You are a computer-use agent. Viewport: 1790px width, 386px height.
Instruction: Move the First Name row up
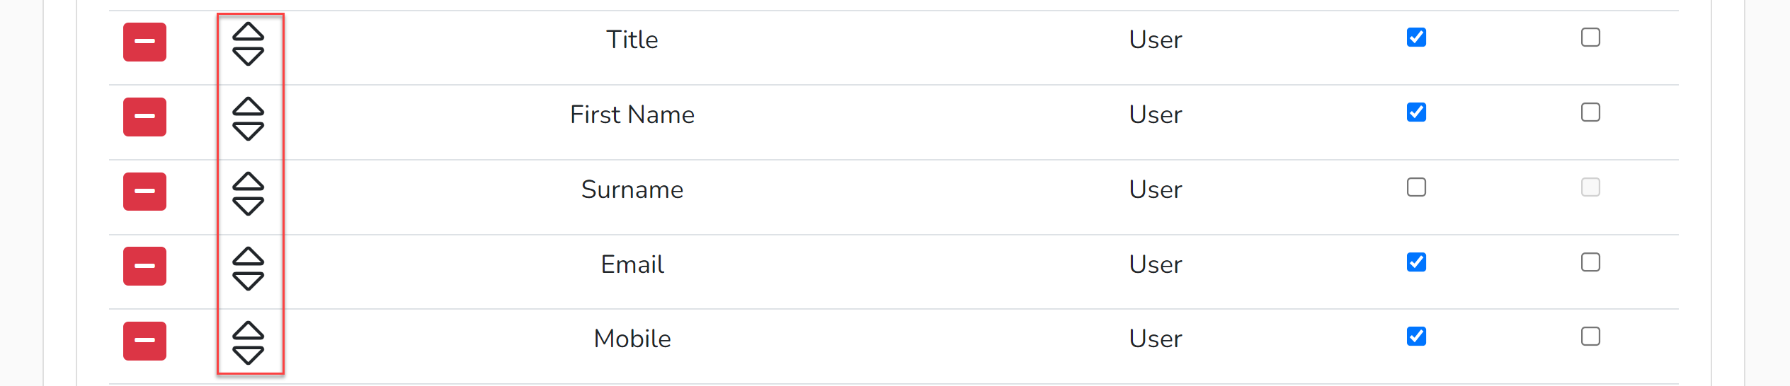click(248, 106)
